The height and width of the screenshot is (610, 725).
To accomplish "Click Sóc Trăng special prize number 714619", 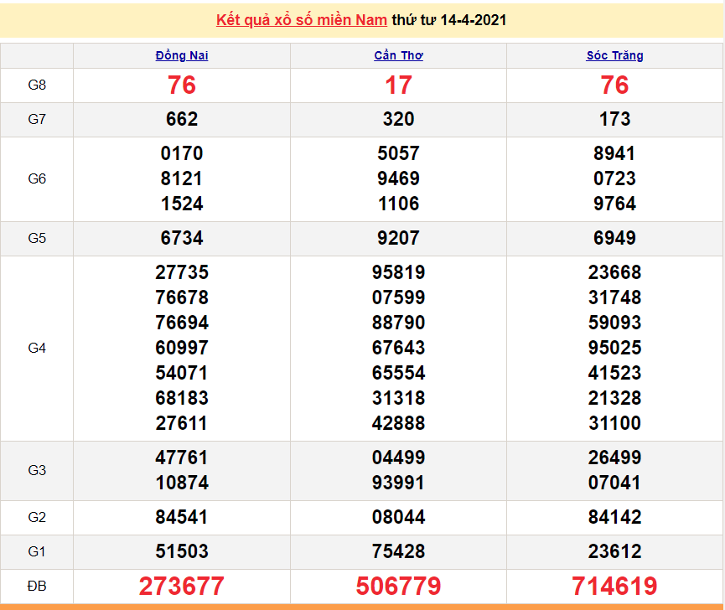I will (x=614, y=586).
